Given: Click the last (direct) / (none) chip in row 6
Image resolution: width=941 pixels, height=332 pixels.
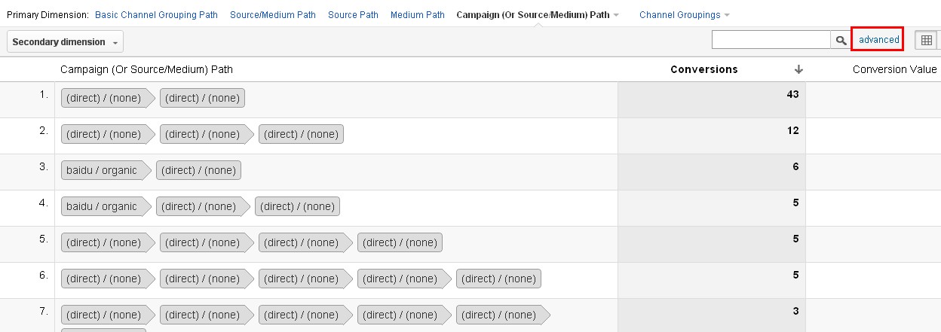Looking at the screenshot, I should click(x=498, y=279).
